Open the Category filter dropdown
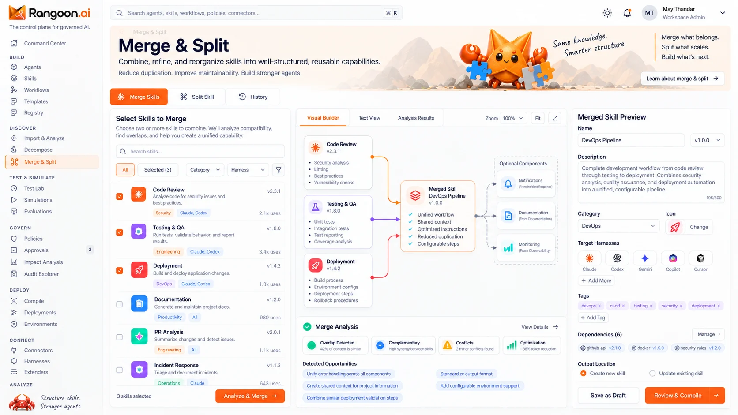 click(205, 170)
